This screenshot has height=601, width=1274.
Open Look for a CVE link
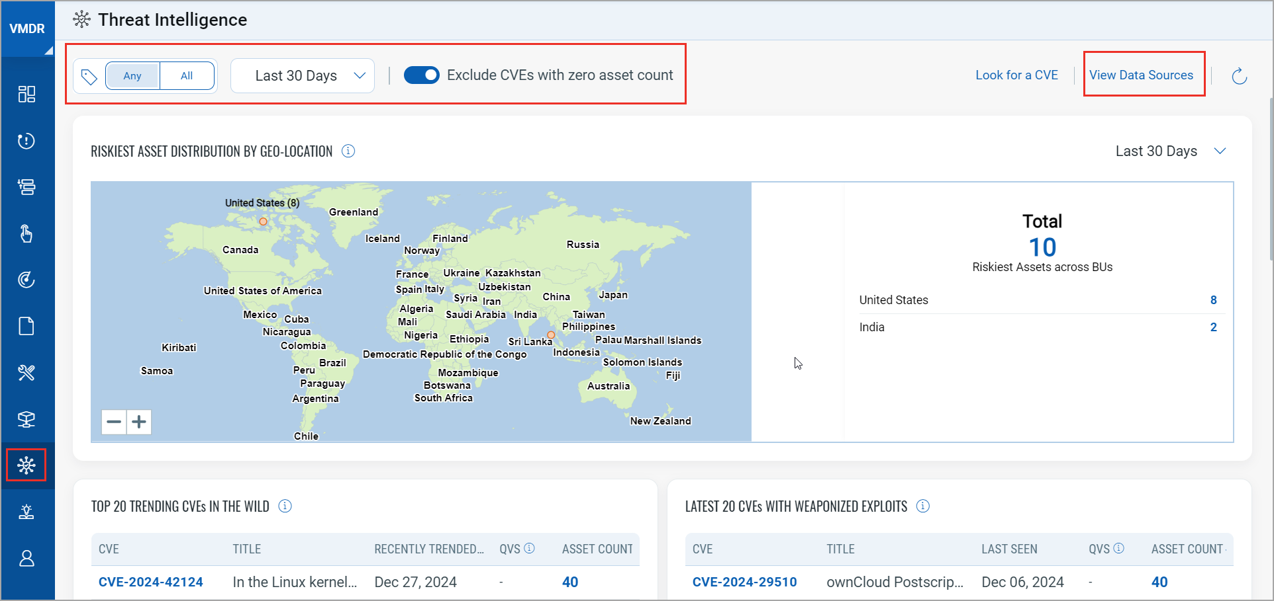[x=1016, y=75]
